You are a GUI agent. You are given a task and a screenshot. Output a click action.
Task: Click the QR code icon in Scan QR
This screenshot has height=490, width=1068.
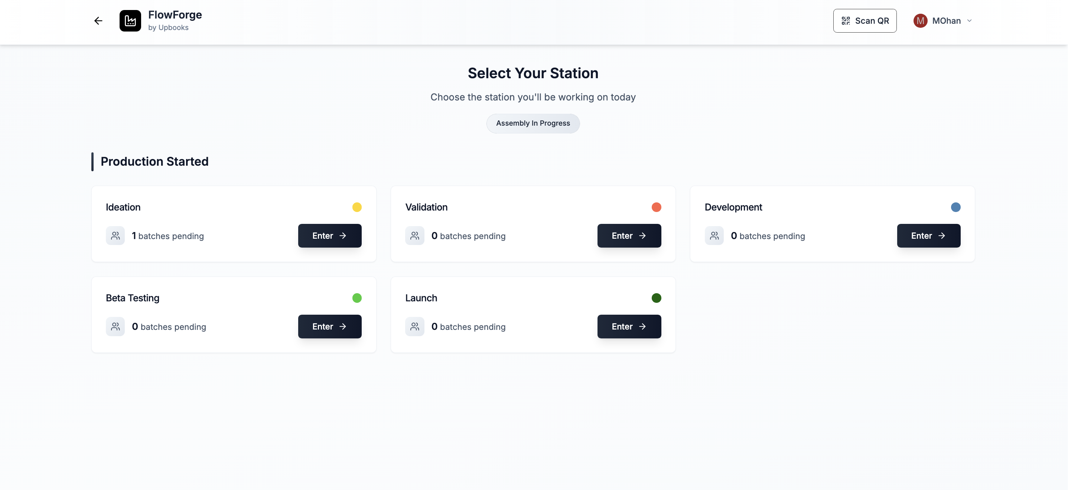coord(846,20)
